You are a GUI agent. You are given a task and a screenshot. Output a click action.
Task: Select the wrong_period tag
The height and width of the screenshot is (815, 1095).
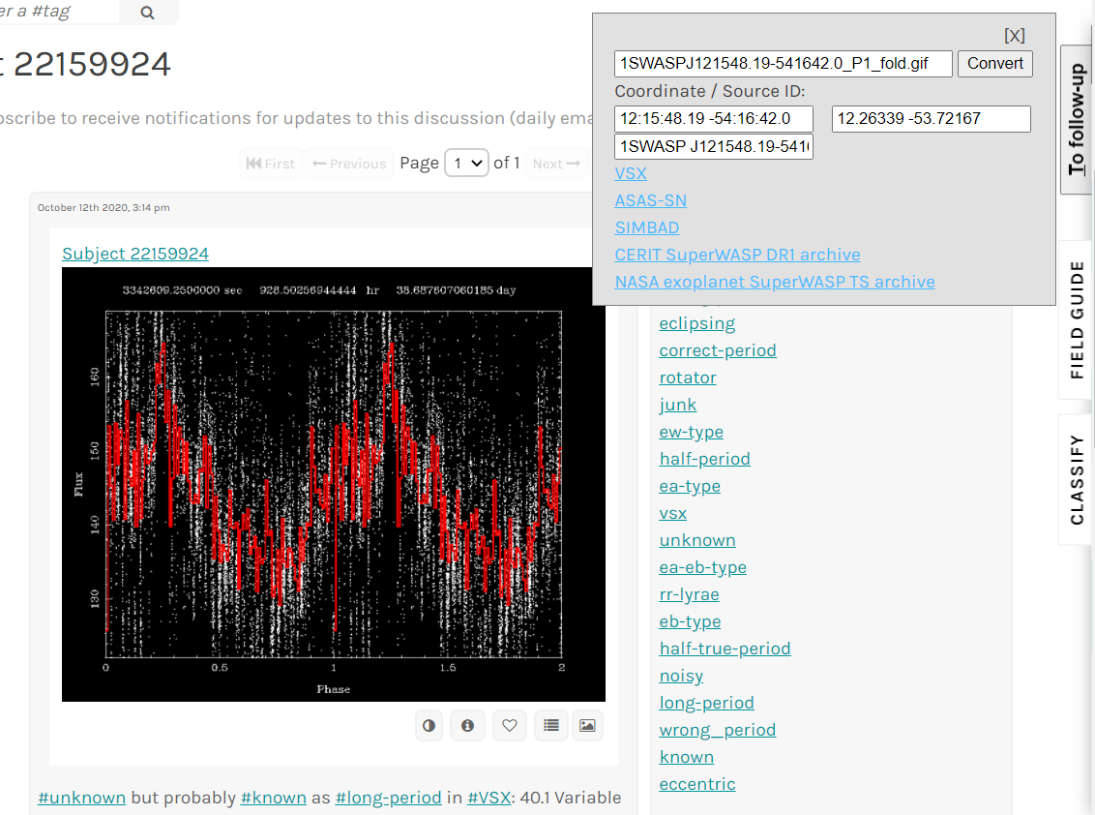pos(718,730)
